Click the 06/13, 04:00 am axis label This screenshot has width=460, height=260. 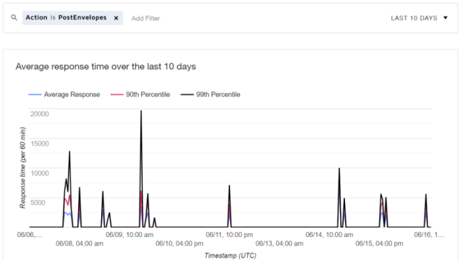(279, 244)
